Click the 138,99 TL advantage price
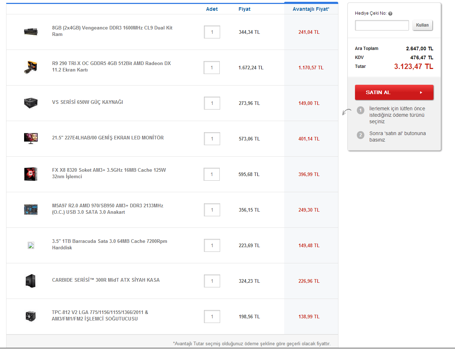 pyautogui.click(x=309, y=317)
